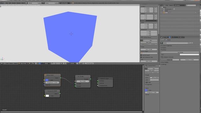The width and height of the screenshot is (201, 113).
Task: Open the Window menu
Action: tap(19, 3)
